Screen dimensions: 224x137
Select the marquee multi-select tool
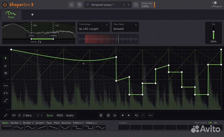(x=6, y=73)
